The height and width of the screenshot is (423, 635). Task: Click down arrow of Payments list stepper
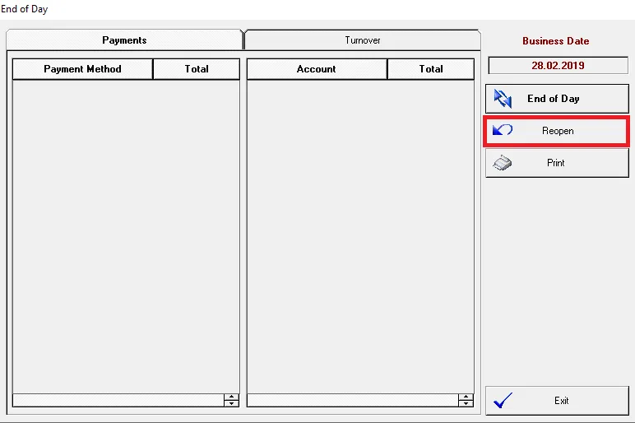coord(231,403)
